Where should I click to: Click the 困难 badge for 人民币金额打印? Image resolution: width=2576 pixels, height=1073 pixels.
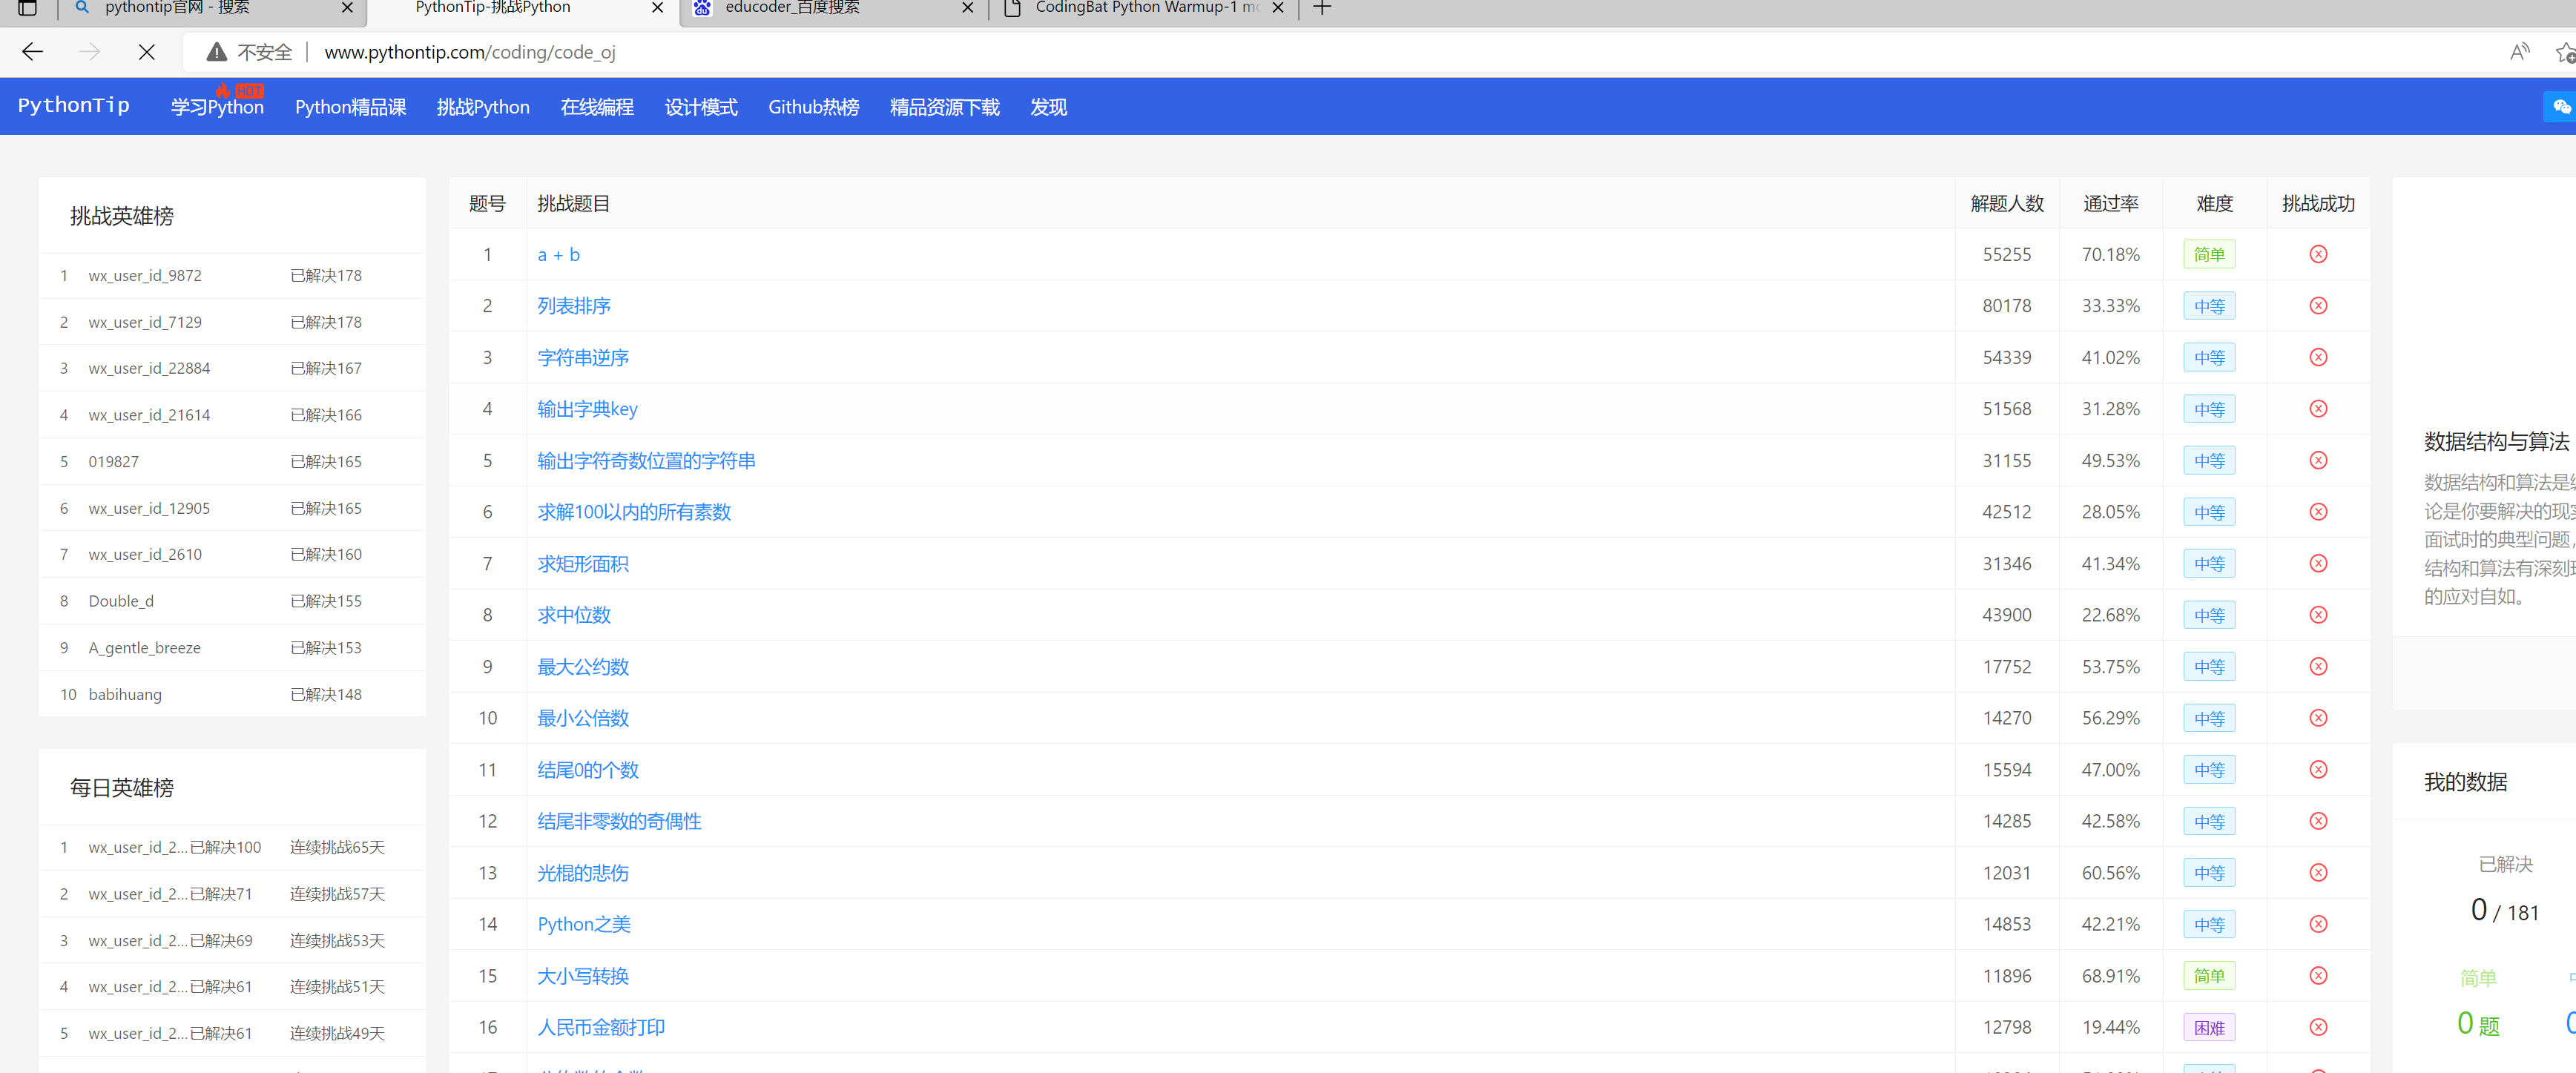pos(2209,1027)
